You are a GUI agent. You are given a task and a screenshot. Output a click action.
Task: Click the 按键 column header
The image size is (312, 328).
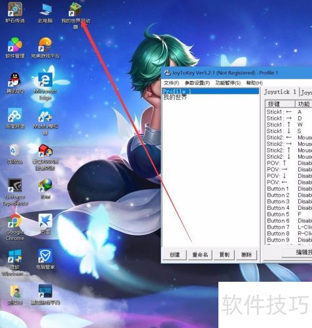280,104
